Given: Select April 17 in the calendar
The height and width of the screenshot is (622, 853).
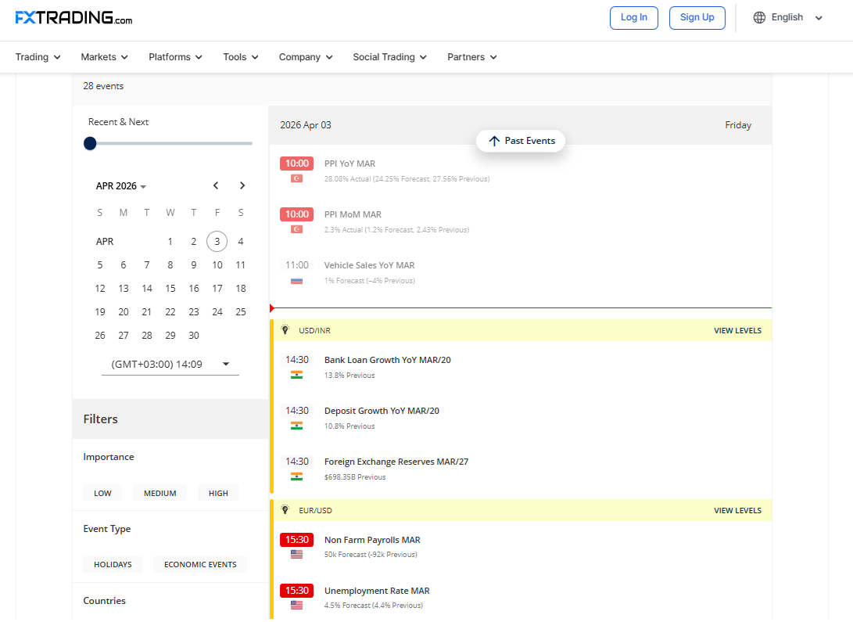Looking at the screenshot, I should point(217,289).
